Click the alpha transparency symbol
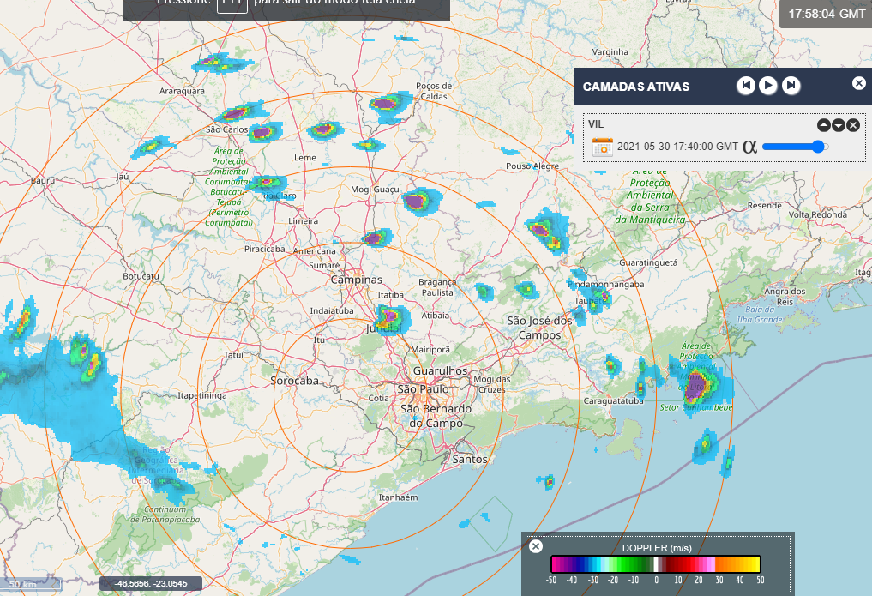The width and height of the screenshot is (872, 596). pyautogui.click(x=749, y=147)
